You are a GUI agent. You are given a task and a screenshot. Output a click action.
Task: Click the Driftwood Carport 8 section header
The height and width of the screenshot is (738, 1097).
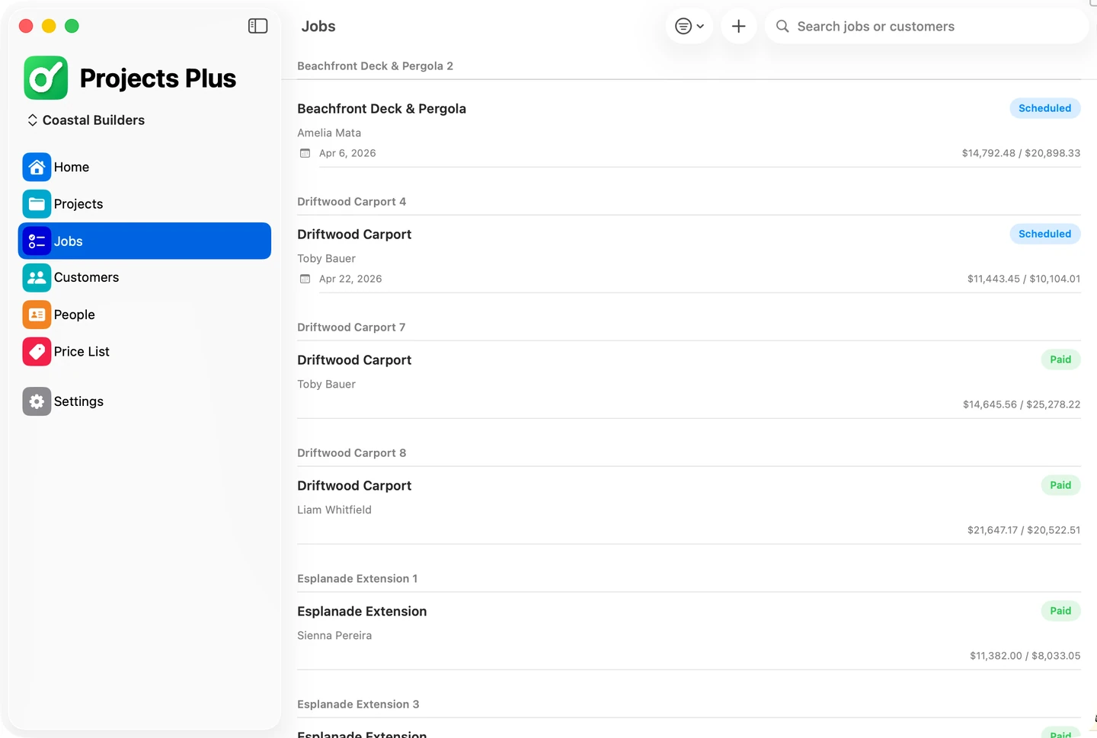[351, 453]
